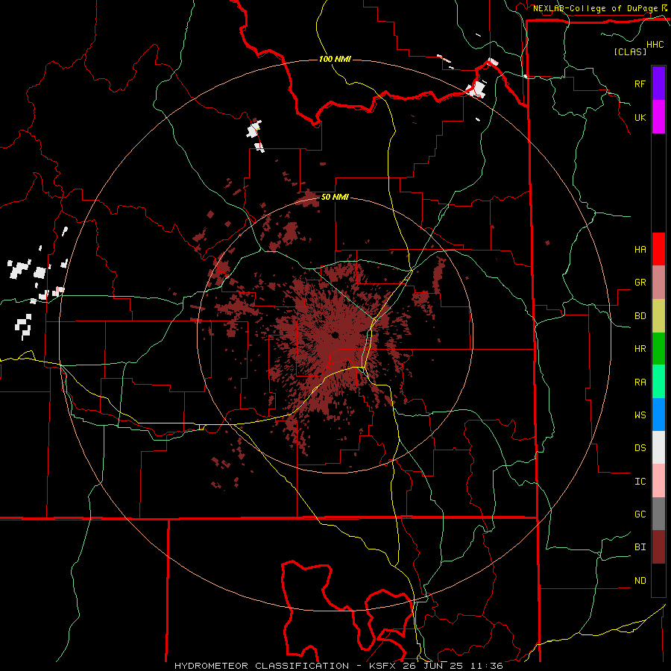Click the [CLAS] units label
The image size is (671, 671).
coord(630,52)
